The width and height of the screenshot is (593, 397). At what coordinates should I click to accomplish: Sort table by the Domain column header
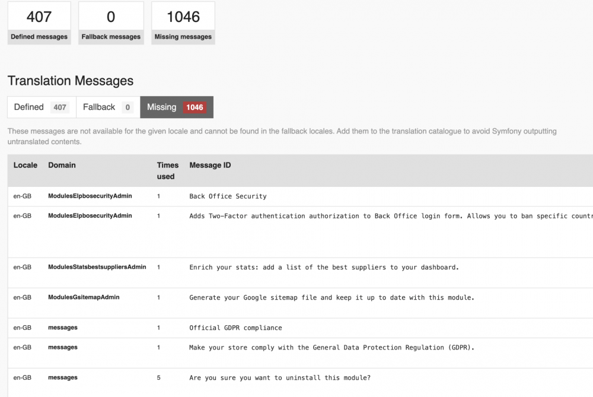[62, 165]
